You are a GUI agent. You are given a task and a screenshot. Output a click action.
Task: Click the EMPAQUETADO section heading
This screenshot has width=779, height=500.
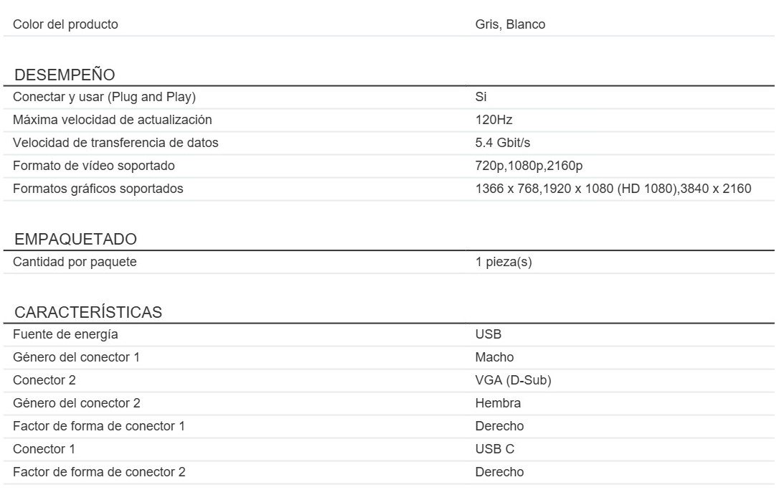point(75,240)
